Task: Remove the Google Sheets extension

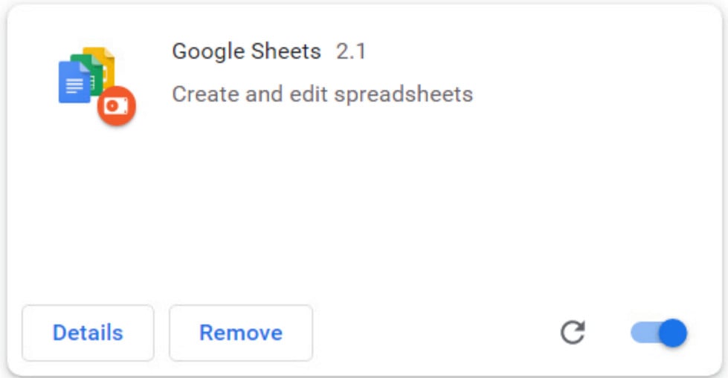Action: [241, 333]
